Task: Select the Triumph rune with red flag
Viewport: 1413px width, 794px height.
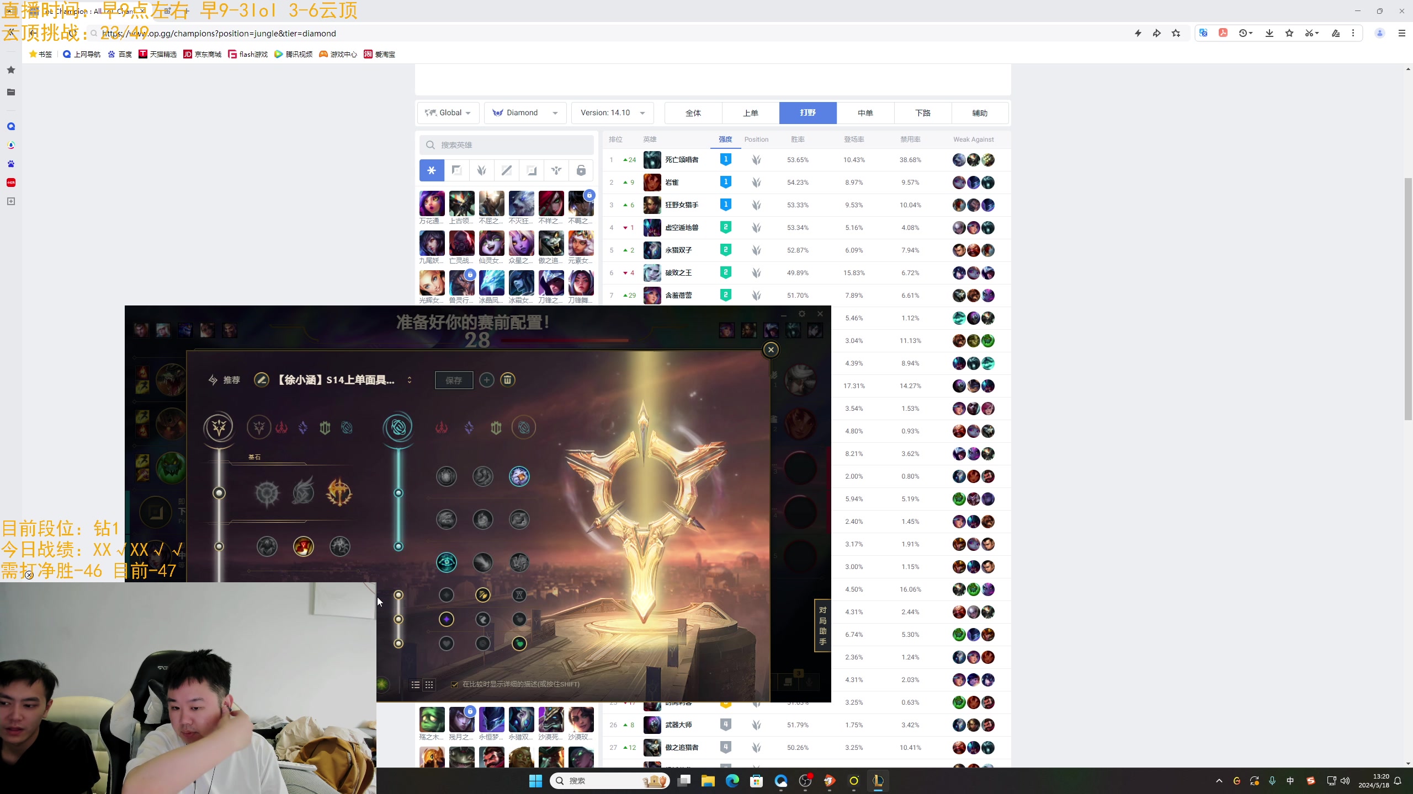Action: 304,546
